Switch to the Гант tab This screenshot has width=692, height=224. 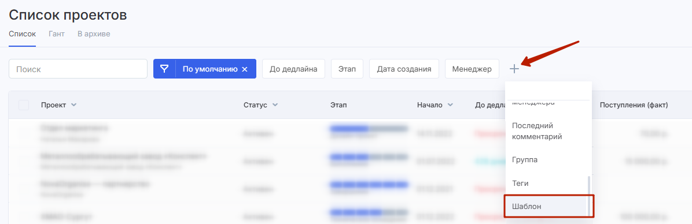[57, 34]
